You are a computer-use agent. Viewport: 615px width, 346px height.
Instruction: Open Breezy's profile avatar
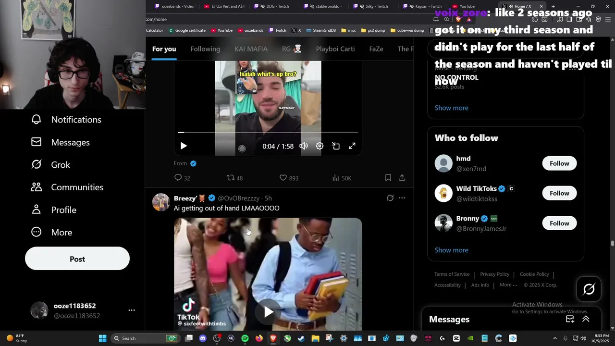161,202
